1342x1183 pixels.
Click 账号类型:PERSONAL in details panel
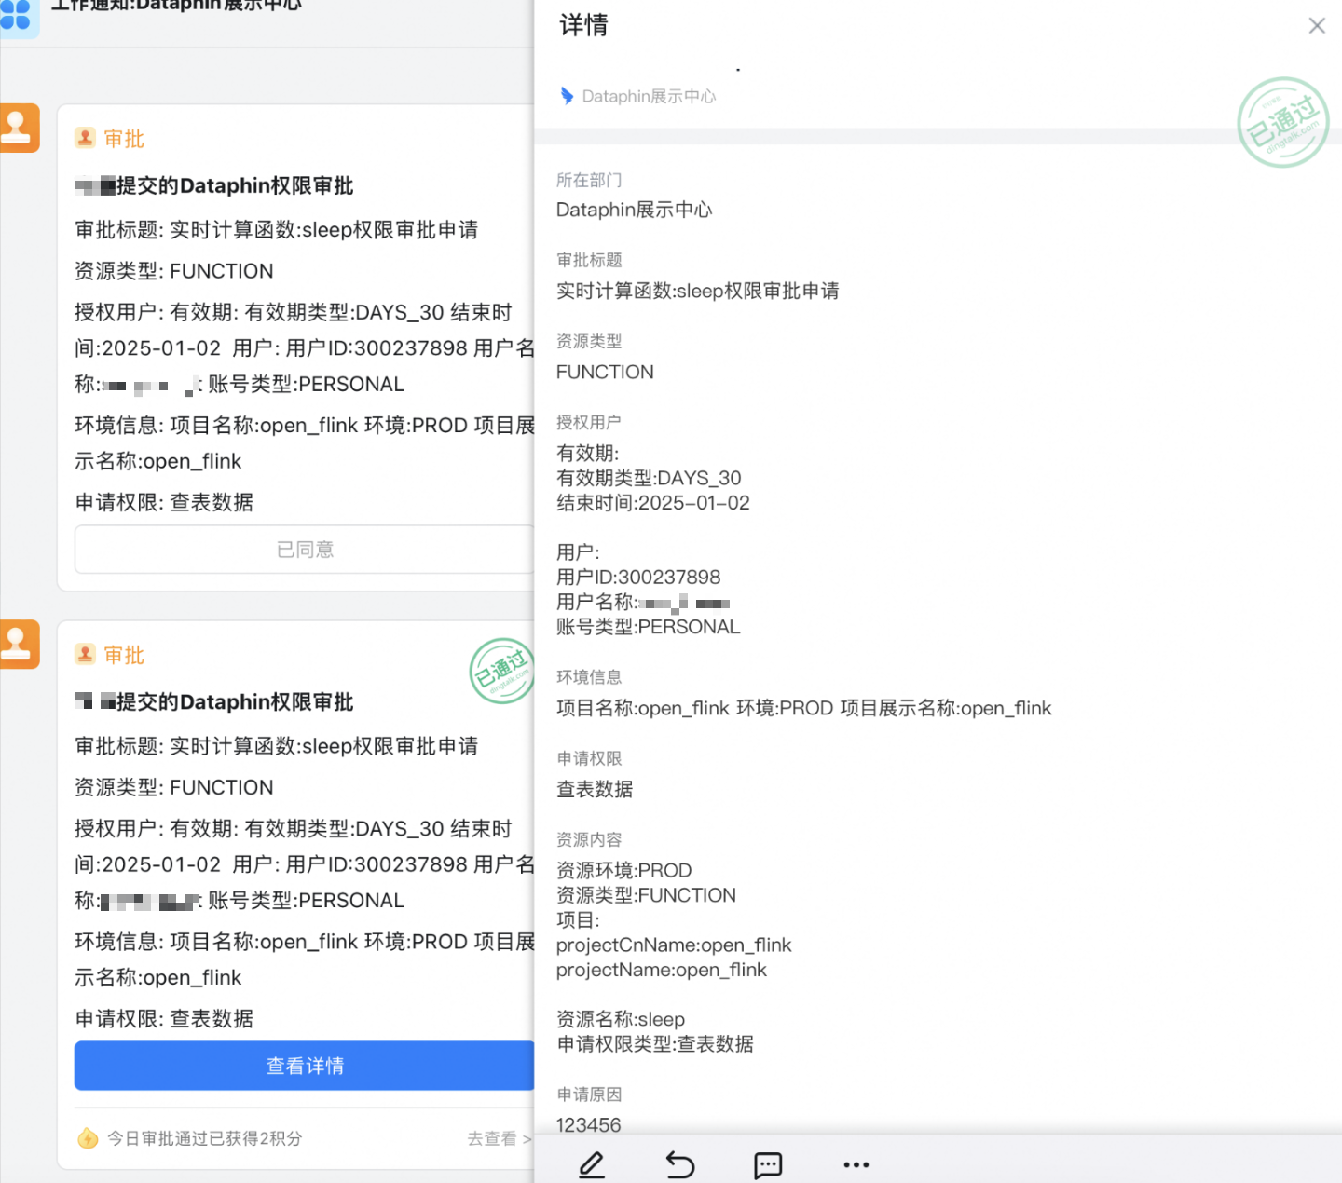649,627
